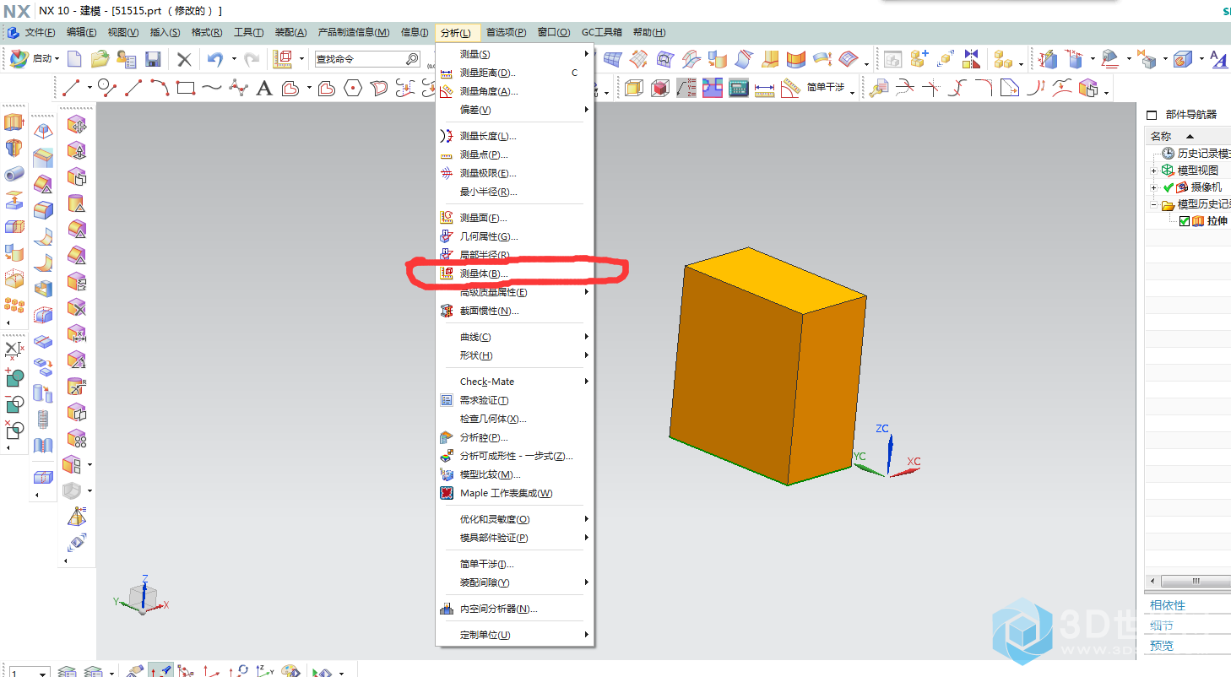This screenshot has height=677, width=1231.
Task: Create a new file with the New icon
Action: pos(75,59)
